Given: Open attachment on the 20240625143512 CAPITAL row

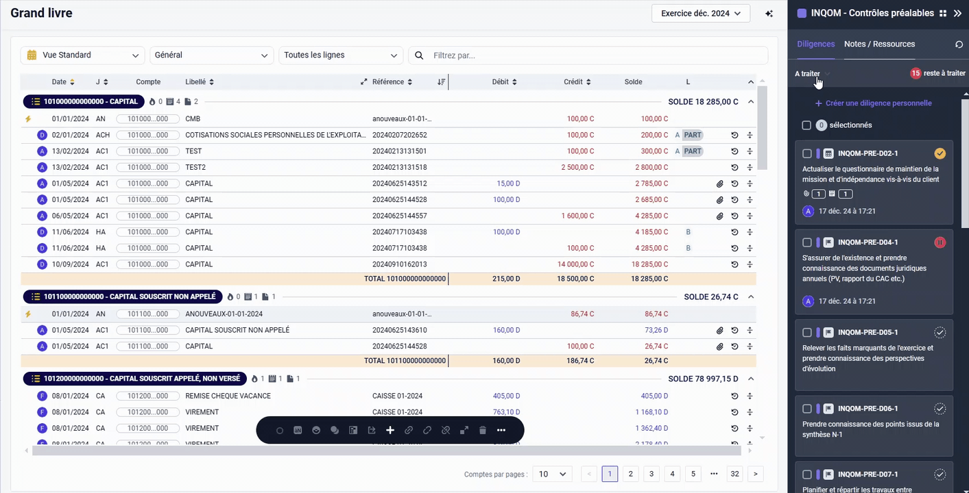Looking at the screenshot, I should pos(720,184).
